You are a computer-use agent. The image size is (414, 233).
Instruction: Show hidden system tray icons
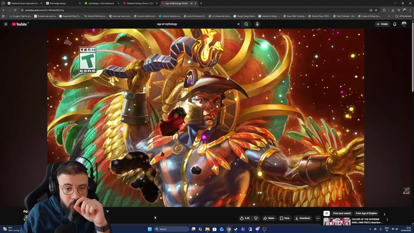(x=370, y=229)
